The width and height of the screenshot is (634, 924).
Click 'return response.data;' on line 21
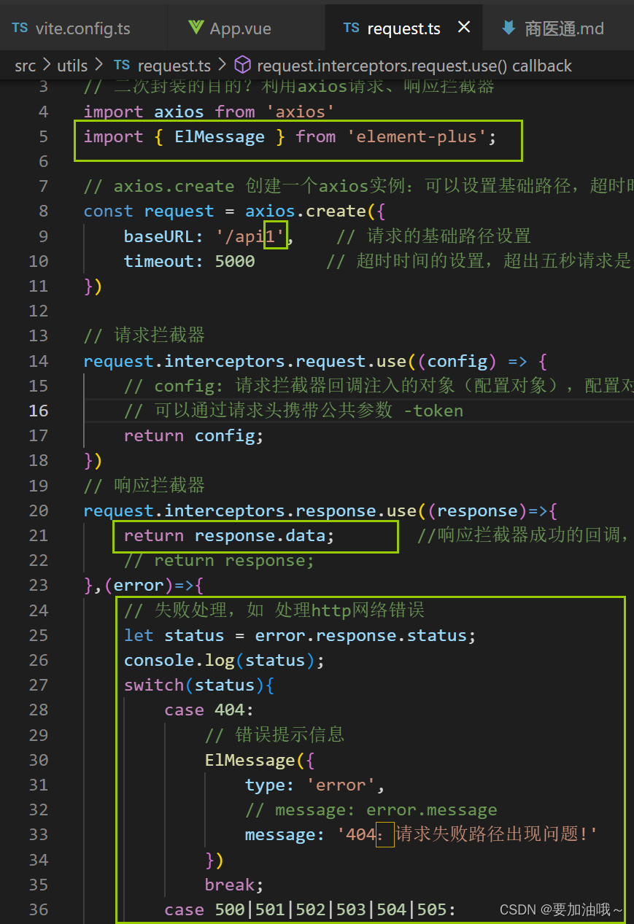tap(229, 535)
